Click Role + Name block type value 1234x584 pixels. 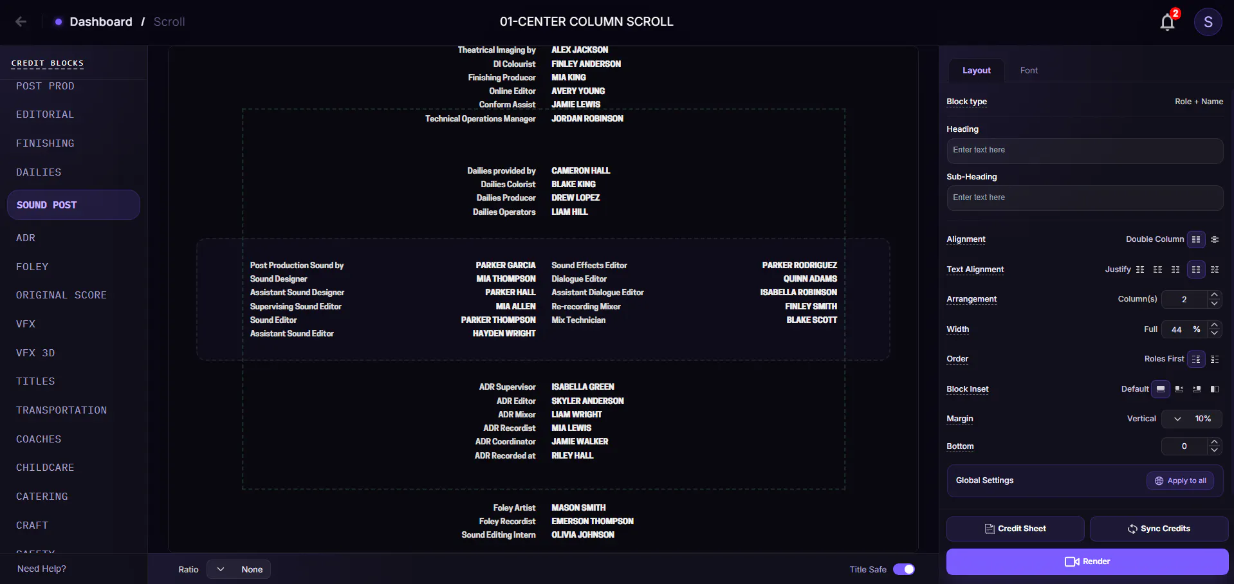click(1199, 102)
